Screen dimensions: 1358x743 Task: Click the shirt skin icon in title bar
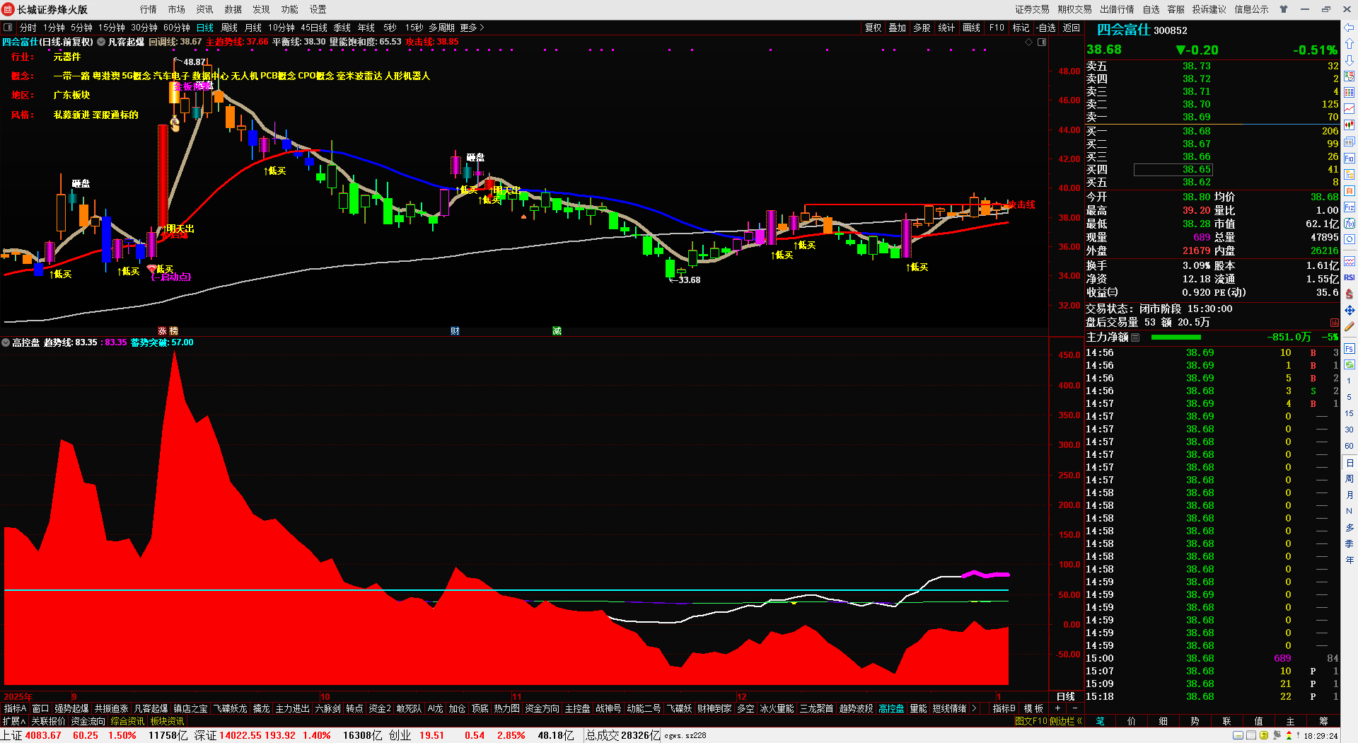1283,9
